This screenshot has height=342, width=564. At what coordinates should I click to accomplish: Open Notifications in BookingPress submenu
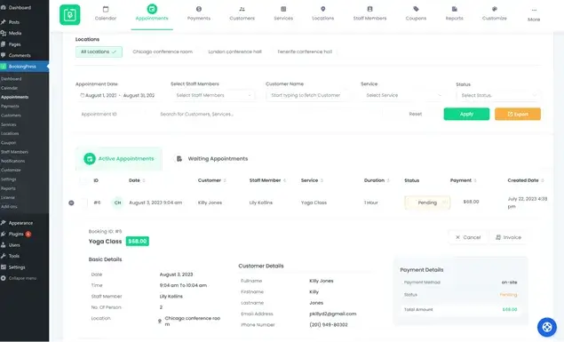(13, 161)
